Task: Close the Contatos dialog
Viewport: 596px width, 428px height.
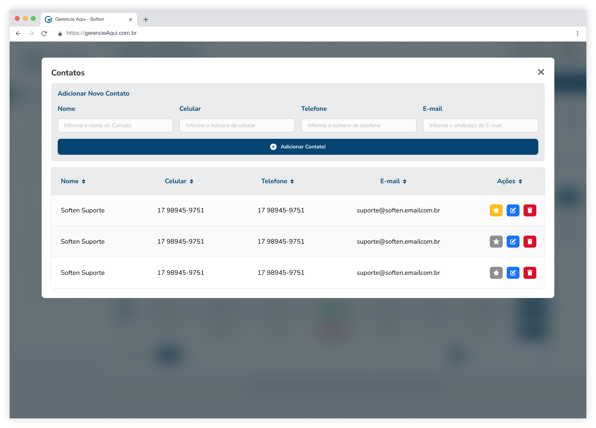Action: click(541, 72)
